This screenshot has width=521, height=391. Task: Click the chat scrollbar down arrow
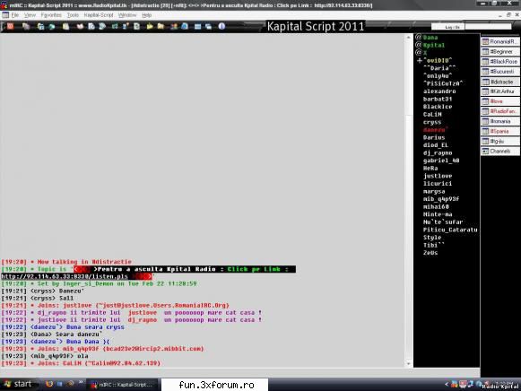(x=408, y=363)
